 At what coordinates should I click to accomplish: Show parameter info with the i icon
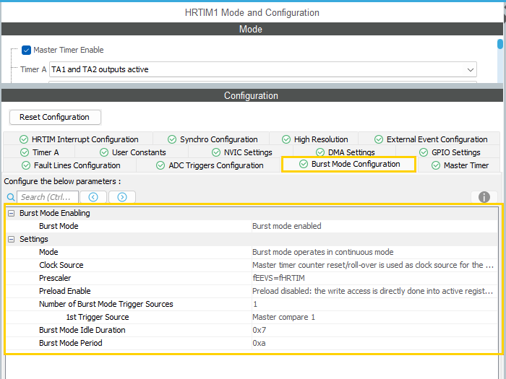click(484, 197)
